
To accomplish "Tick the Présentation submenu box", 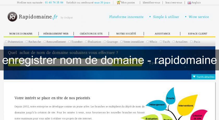I will (x=6, y=42).
